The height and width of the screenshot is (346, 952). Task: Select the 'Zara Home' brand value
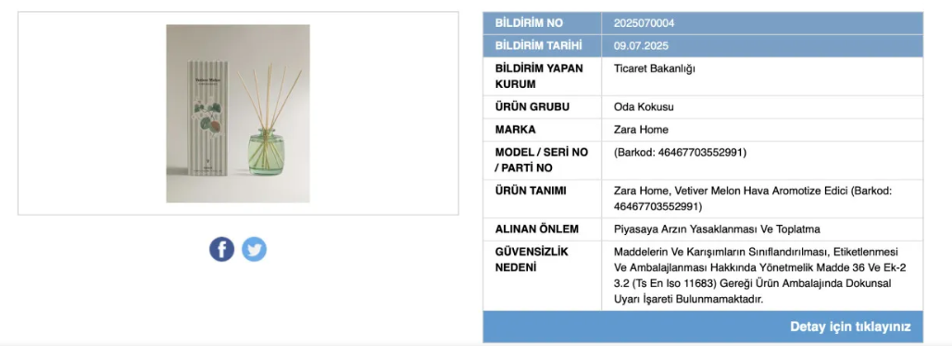click(x=641, y=130)
